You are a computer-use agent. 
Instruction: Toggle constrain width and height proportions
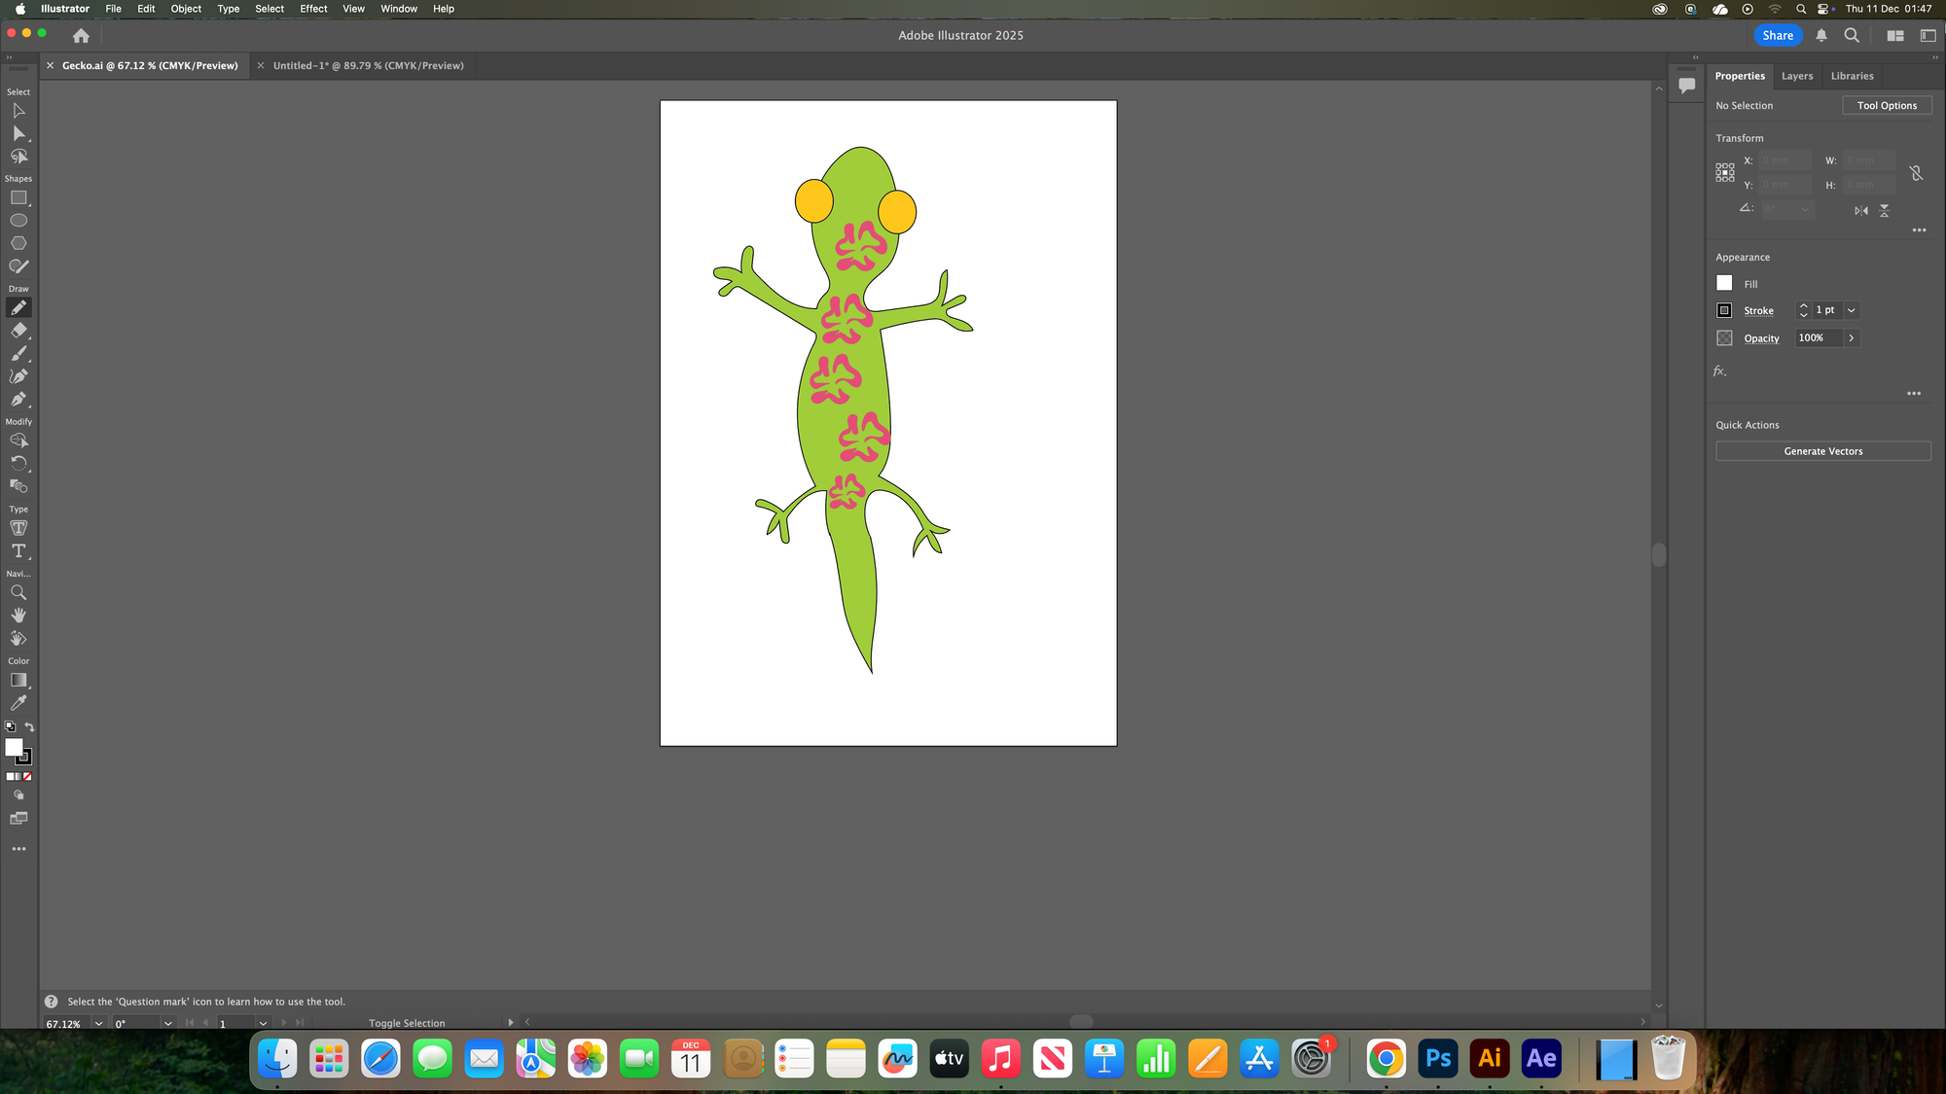1915,173
